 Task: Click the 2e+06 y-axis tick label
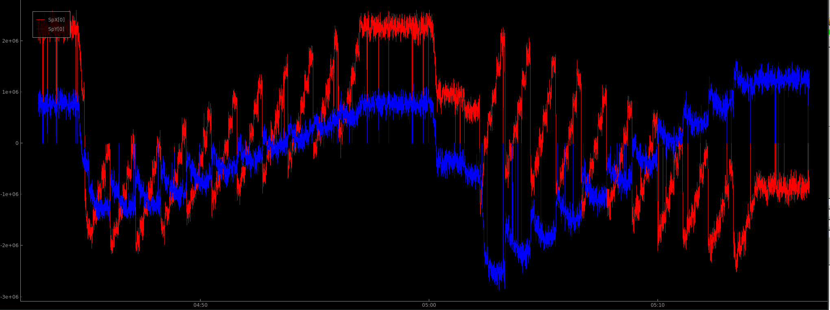pyautogui.click(x=10, y=41)
